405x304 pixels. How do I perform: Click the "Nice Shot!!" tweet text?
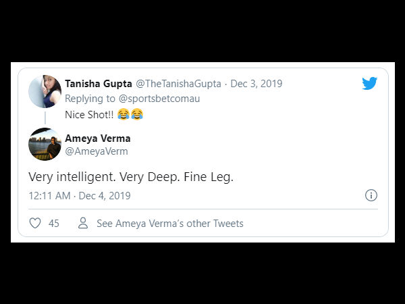pos(88,114)
